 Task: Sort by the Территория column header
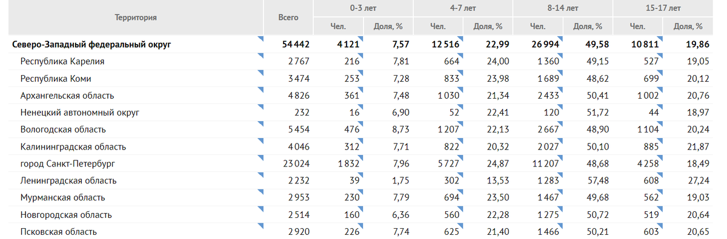point(136,18)
